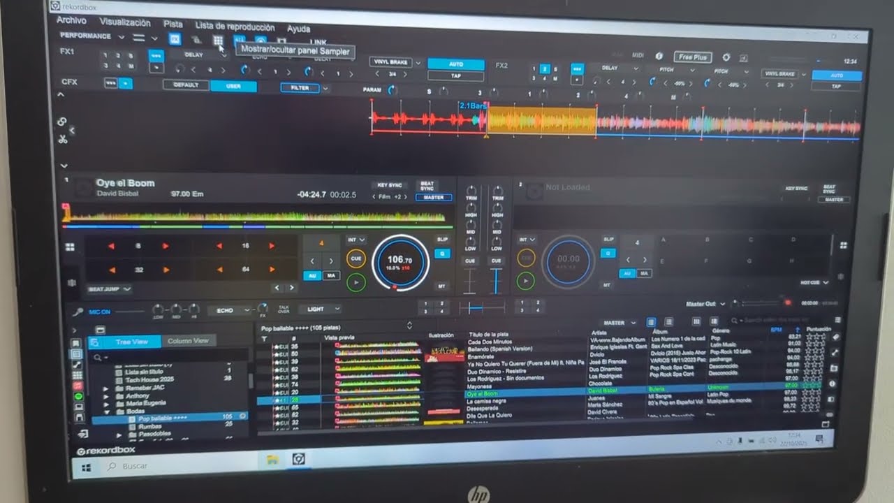894x503 pixels.
Task: Collapse the waveform panel with up chevron
Action: coord(61,95)
